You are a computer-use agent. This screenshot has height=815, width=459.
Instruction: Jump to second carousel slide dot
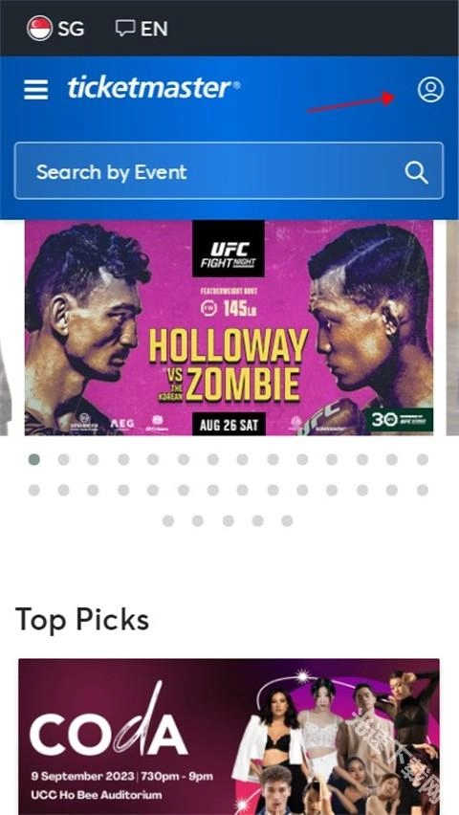point(63,459)
